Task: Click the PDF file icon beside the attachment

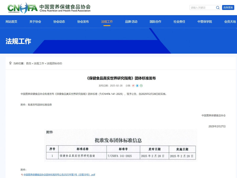Action: [x=22, y=175]
